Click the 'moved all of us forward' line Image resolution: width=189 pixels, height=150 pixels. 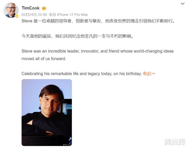[44, 59]
